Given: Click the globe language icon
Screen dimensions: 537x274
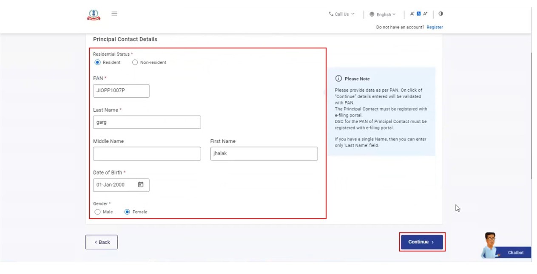Looking at the screenshot, I should [372, 14].
